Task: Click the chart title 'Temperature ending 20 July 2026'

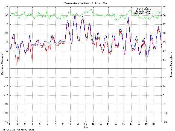Action: [86, 3]
